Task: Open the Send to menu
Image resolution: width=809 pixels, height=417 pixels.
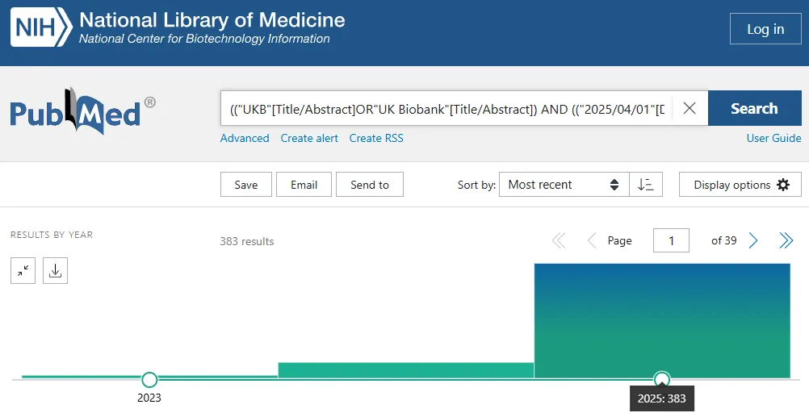Action: [370, 185]
